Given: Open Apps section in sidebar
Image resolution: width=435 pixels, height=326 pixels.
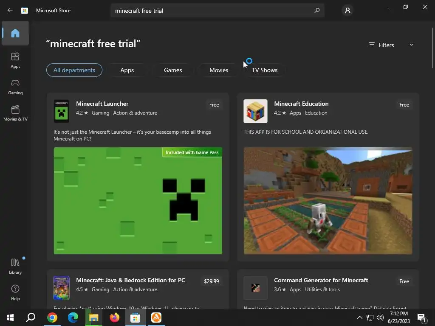Looking at the screenshot, I should 15,60.
